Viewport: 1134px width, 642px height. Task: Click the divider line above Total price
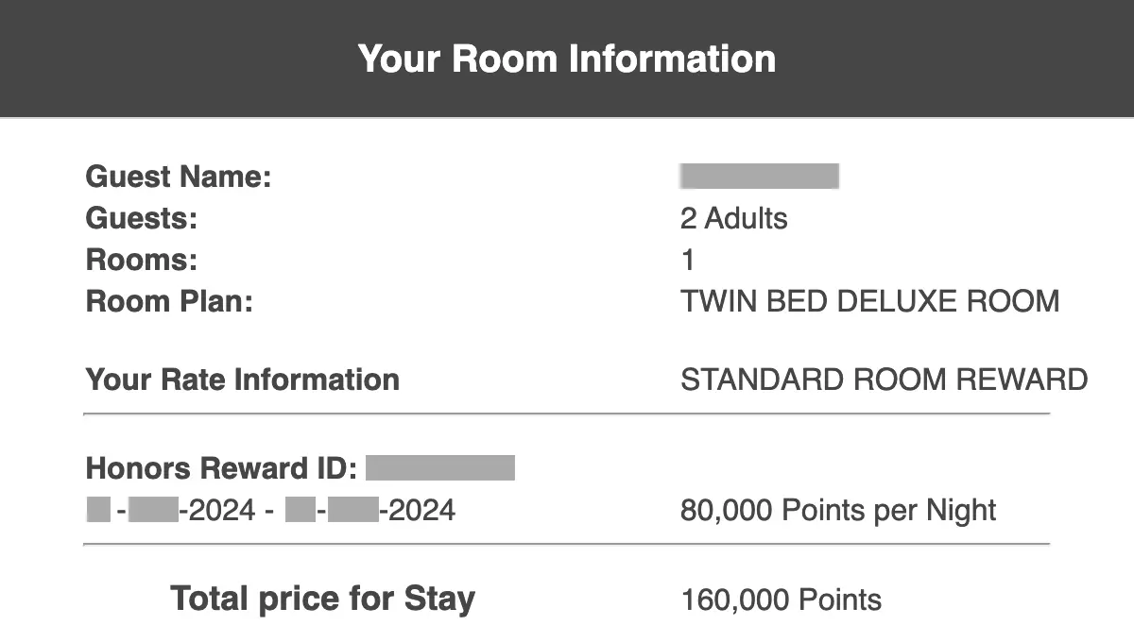567,544
